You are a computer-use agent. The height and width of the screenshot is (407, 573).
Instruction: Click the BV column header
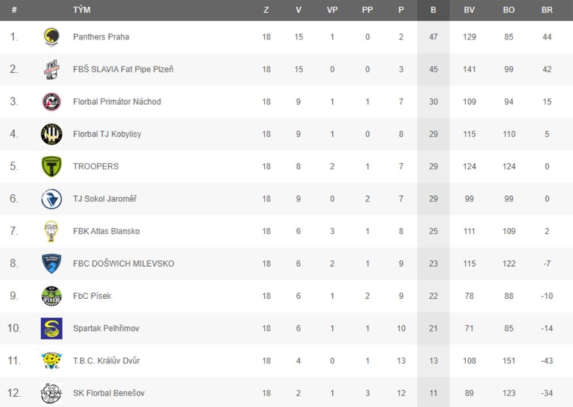click(469, 10)
